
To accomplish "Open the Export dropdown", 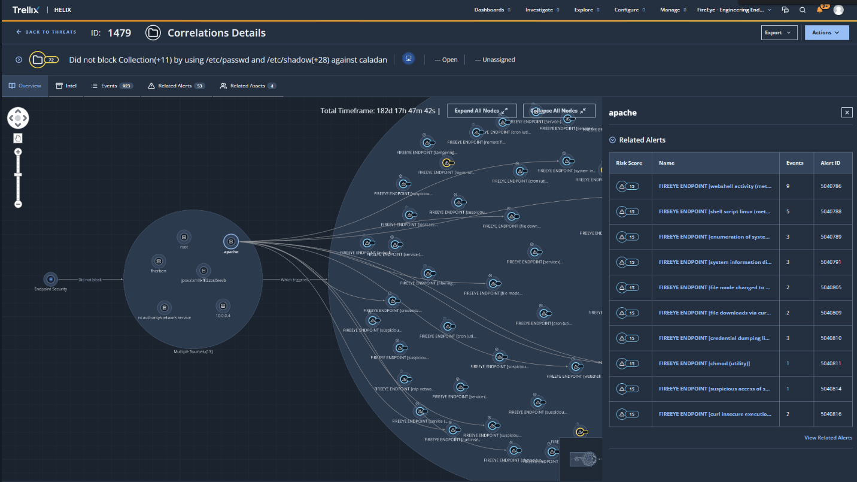I will tap(779, 33).
